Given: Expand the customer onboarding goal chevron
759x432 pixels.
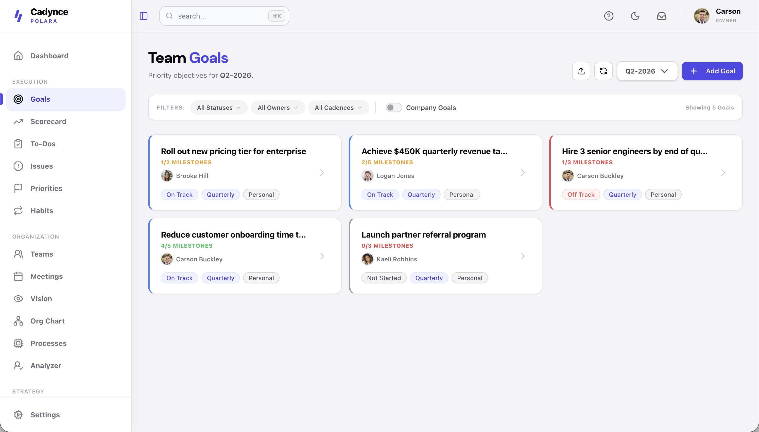Looking at the screenshot, I should [x=322, y=256].
